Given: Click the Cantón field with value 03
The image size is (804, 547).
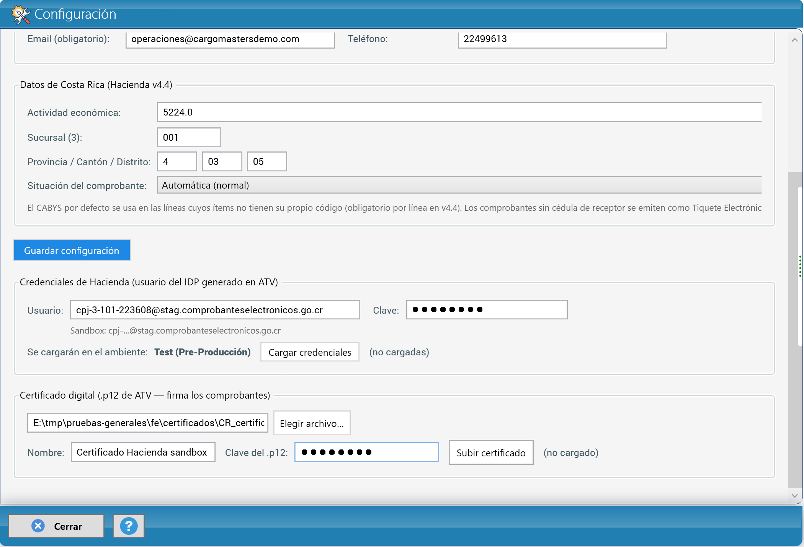Looking at the screenshot, I should tap(222, 161).
